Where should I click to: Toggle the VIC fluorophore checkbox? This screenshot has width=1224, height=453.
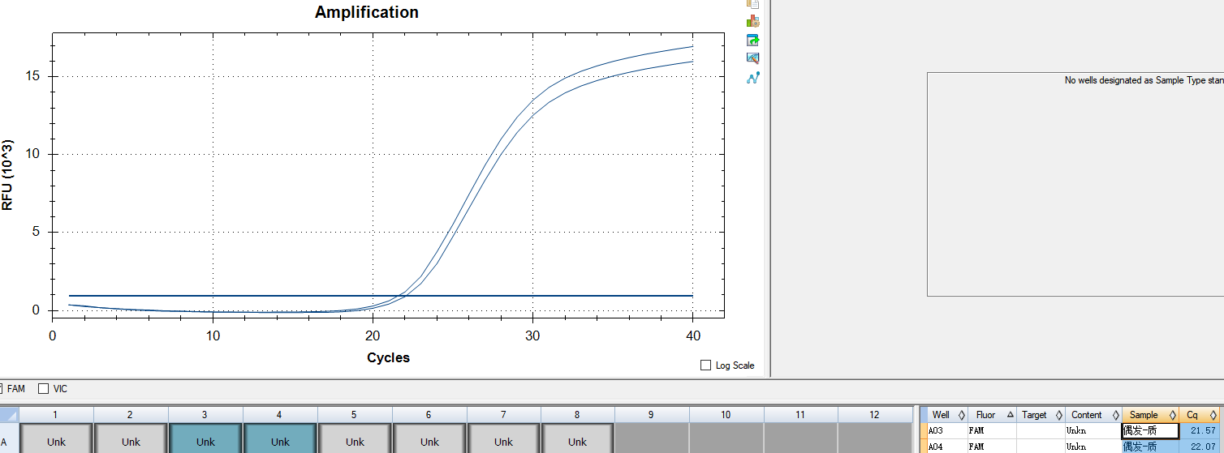coord(44,389)
